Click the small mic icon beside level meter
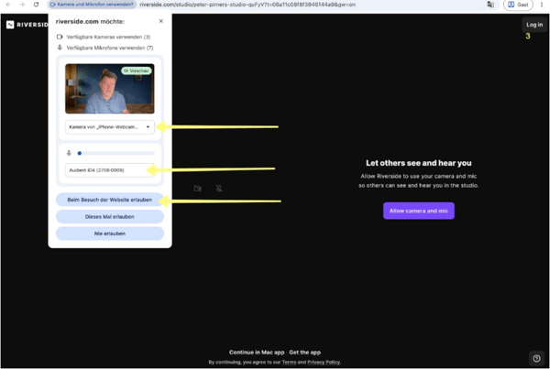Viewport: 550px width, 369px height. [69, 153]
